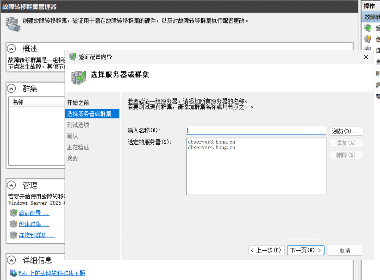Click the 验证配置 icon in management section
The image size is (380, 280).
point(13,213)
